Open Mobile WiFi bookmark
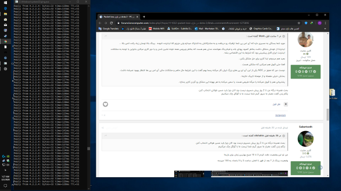The height and width of the screenshot is (191, 341). [x=157, y=29]
